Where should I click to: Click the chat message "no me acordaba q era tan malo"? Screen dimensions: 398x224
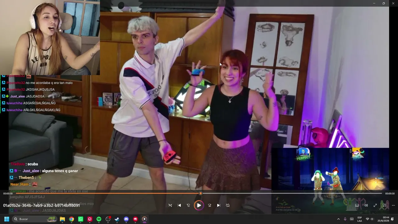tap(49, 83)
